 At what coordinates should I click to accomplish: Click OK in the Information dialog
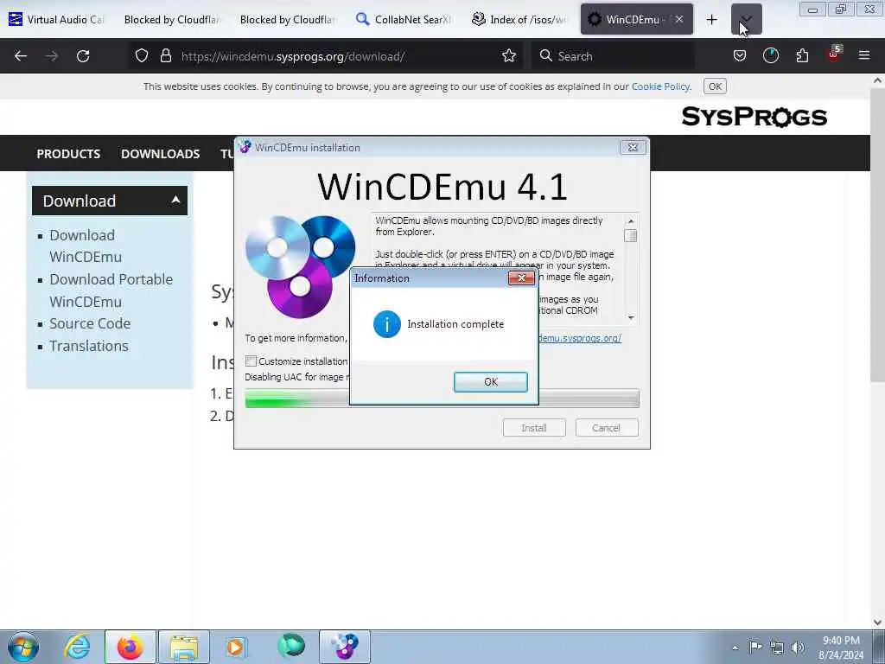click(491, 381)
